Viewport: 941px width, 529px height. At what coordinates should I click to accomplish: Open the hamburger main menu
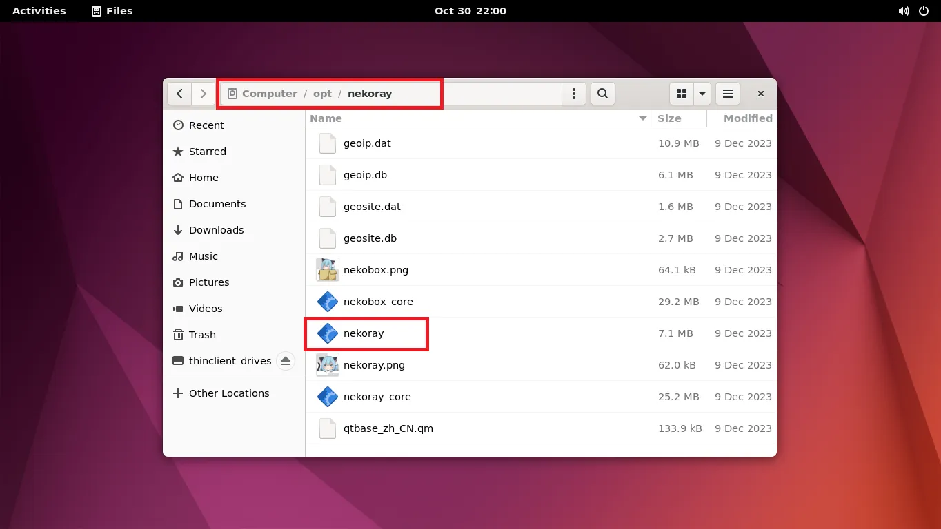click(x=728, y=94)
